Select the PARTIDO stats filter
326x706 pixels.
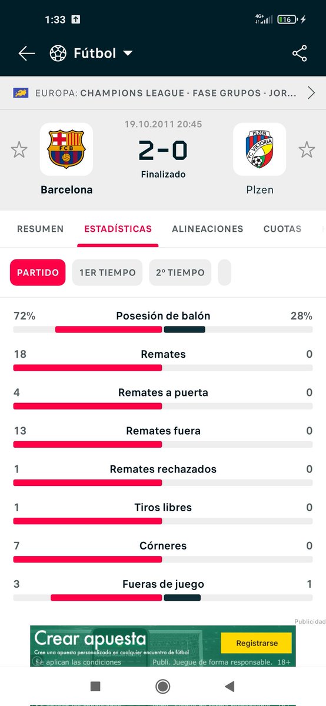pos(38,272)
